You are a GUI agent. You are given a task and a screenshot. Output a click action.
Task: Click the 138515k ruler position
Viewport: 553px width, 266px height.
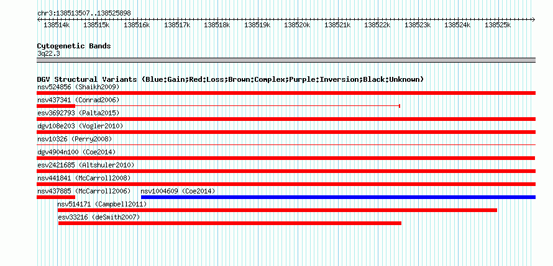point(97,25)
